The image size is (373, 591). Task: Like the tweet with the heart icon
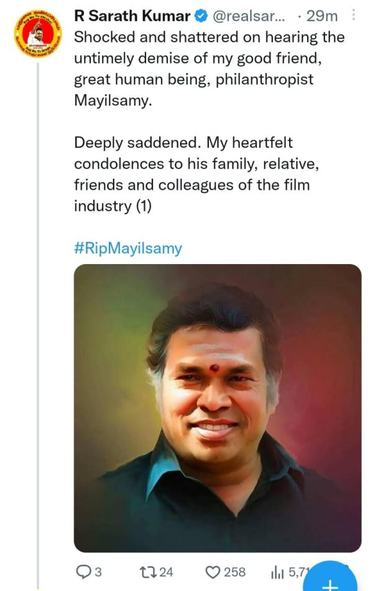213,572
